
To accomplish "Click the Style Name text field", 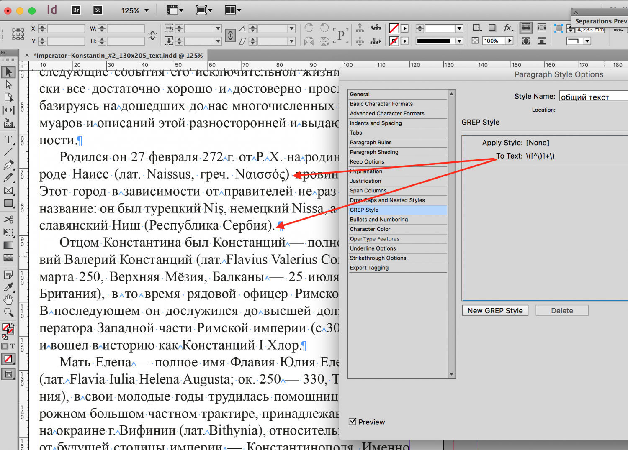I will pyautogui.click(x=594, y=97).
